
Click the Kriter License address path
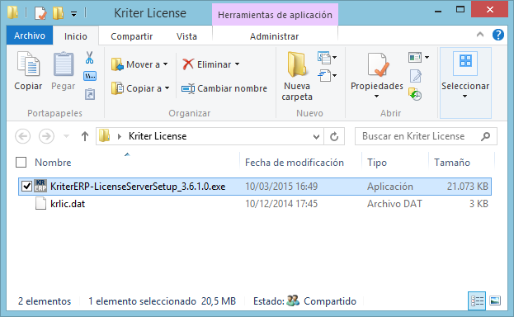point(158,136)
